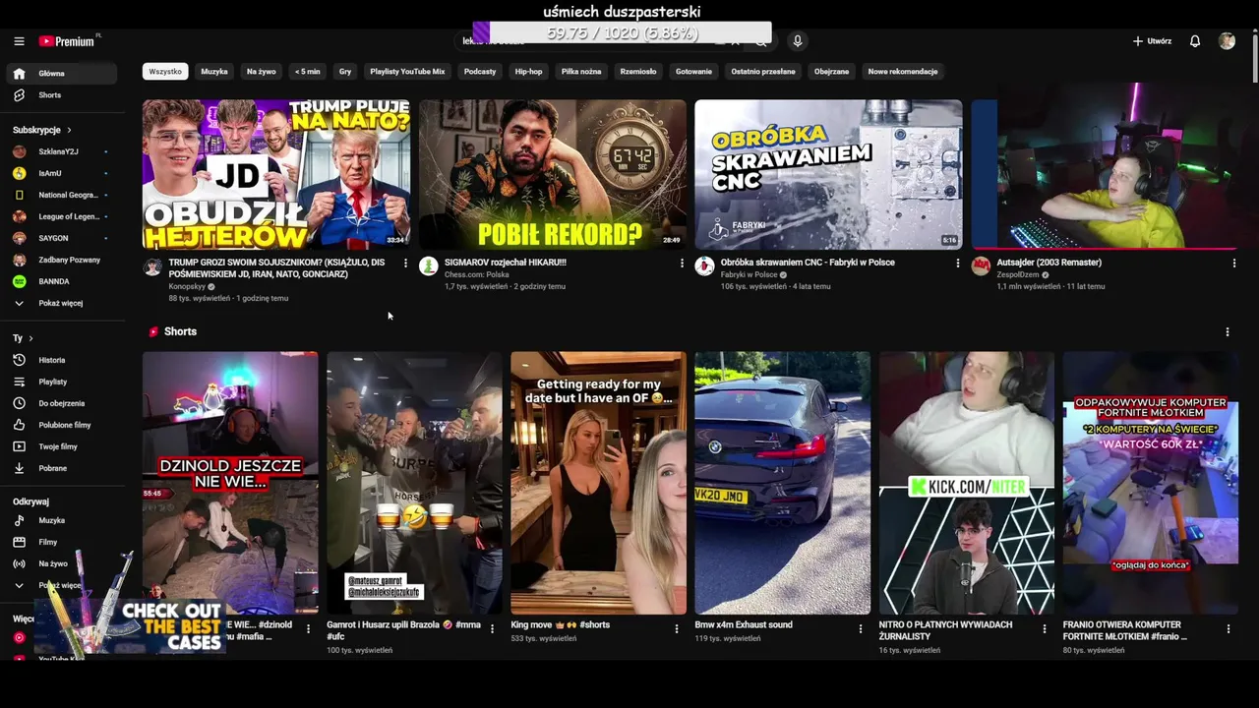Open Na żywo under Odkrywaj
Screen dimensions: 1259x708
pos(61,563)
